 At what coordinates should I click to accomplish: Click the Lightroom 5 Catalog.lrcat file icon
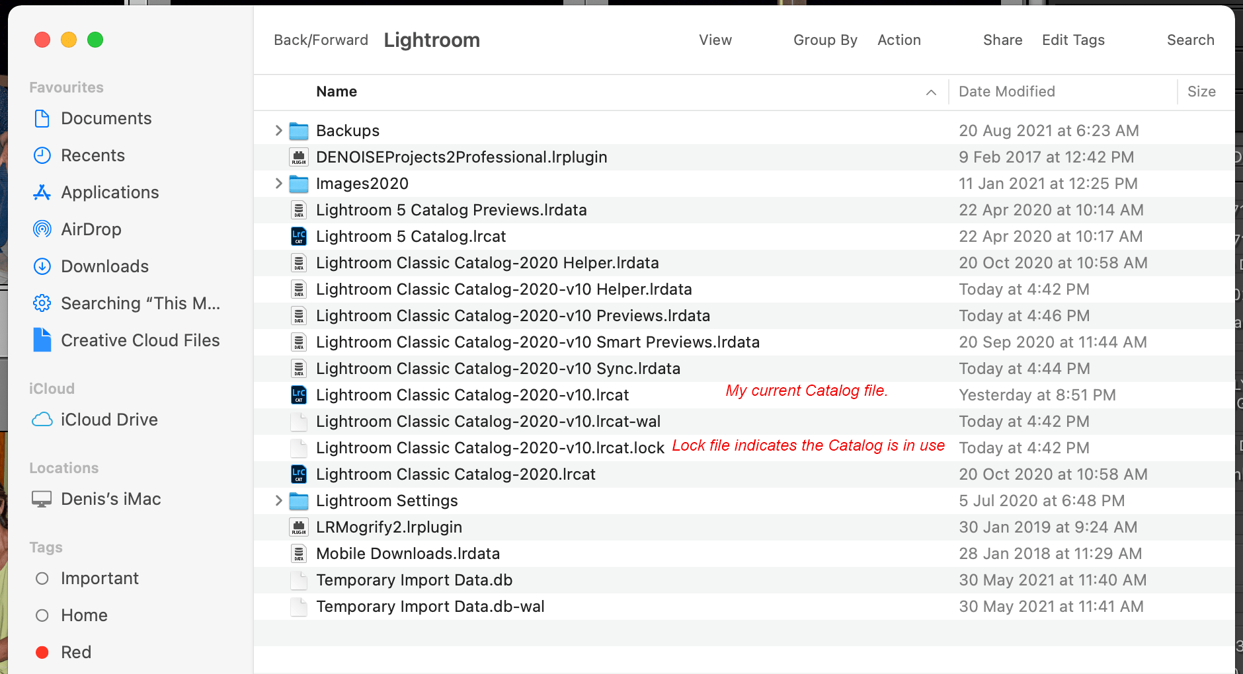299,236
